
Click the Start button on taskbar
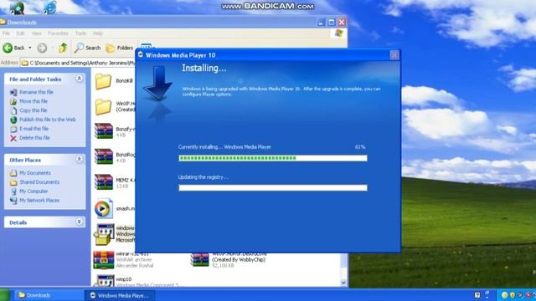coord(4,295)
